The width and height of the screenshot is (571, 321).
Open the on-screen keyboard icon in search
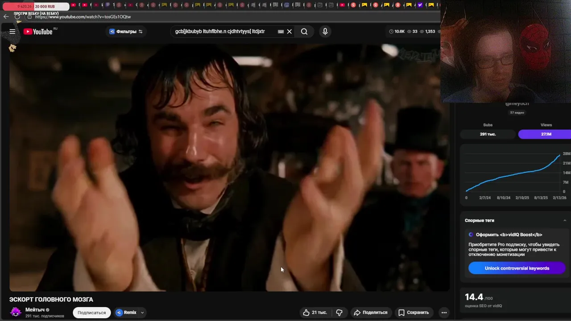[x=281, y=32]
